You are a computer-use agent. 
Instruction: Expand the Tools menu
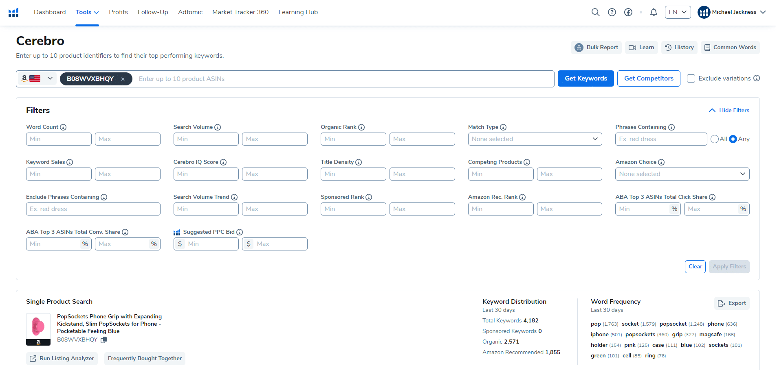pos(87,12)
